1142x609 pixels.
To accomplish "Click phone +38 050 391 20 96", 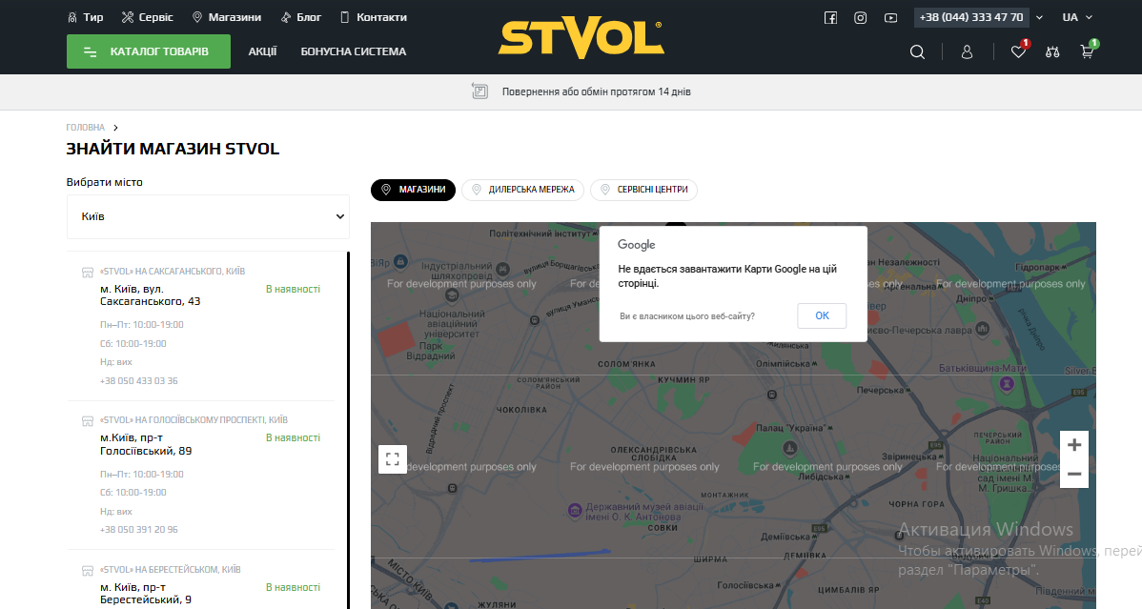I will [138, 530].
